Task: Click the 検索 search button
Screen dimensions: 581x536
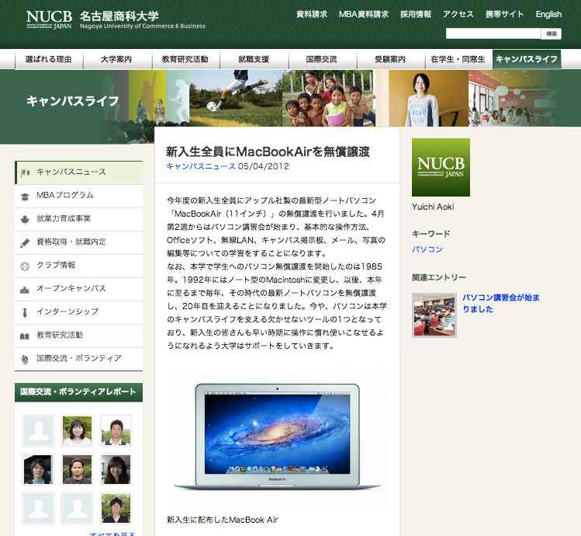Action: [x=552, y=33]
